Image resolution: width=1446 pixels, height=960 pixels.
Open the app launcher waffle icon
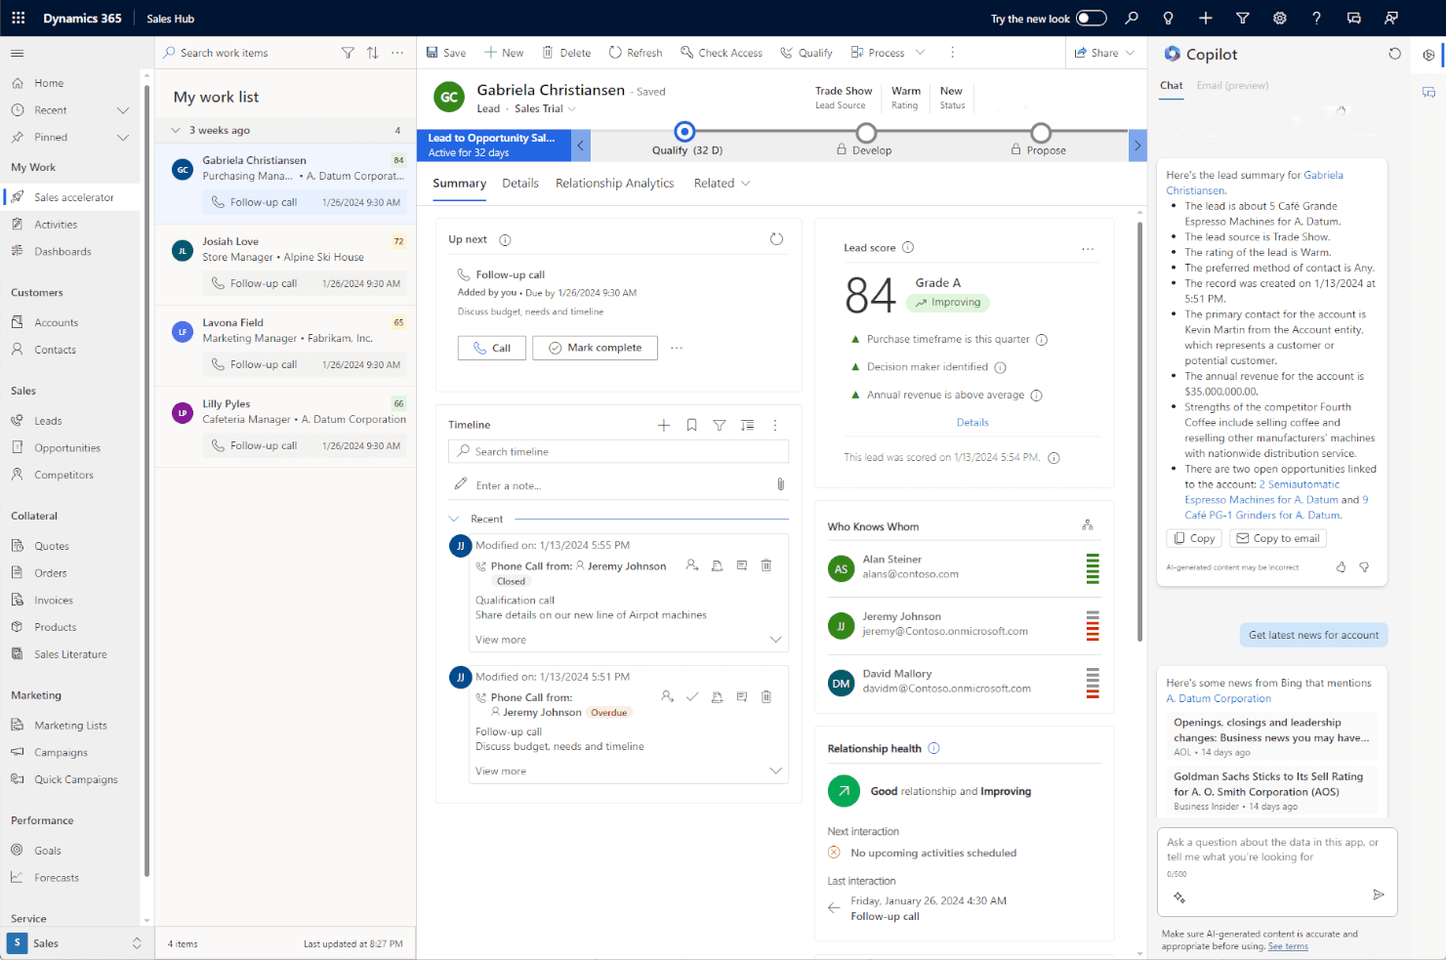tap(18, 18)
